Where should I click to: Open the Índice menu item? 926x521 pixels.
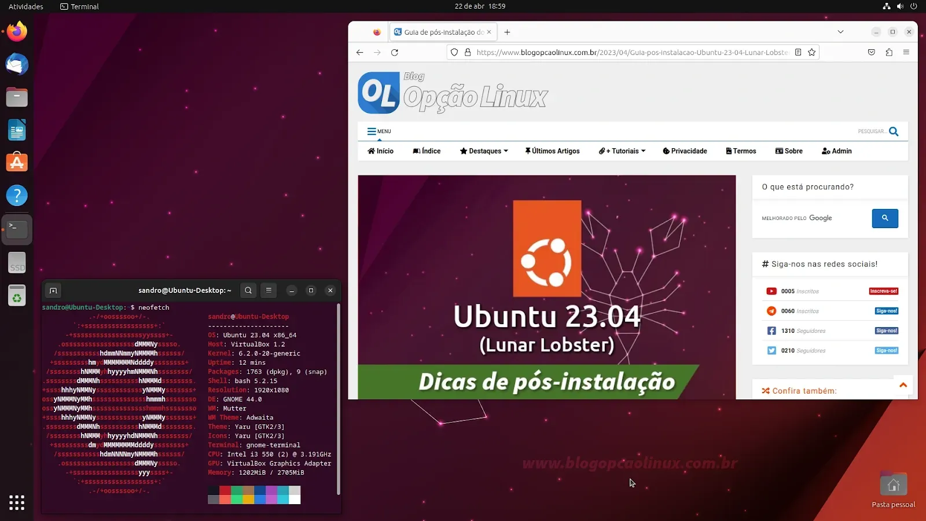[427, 151]
